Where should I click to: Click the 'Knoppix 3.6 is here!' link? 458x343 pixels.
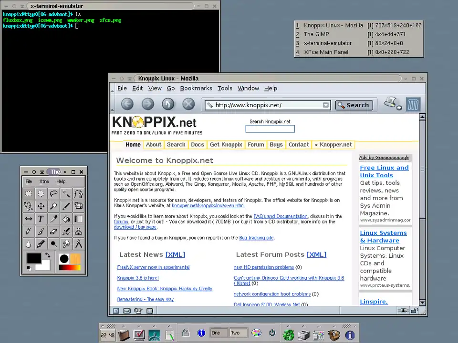tap(138, 278)
